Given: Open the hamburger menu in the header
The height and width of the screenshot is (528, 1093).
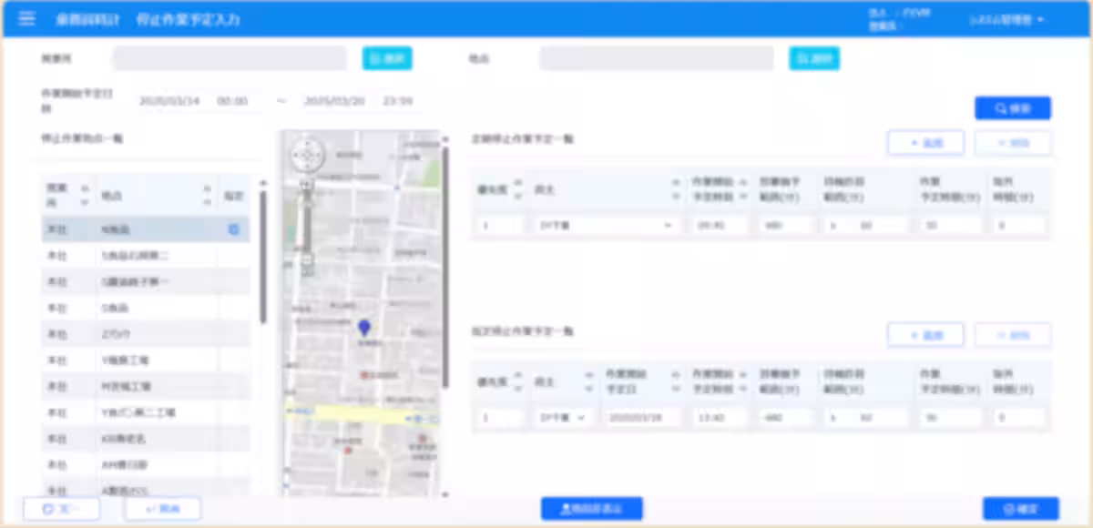Looking at the screenshot, I should (26, 18).
